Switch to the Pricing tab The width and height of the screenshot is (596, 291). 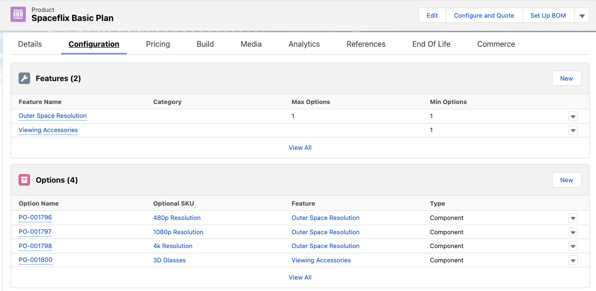tap(158, 44)
